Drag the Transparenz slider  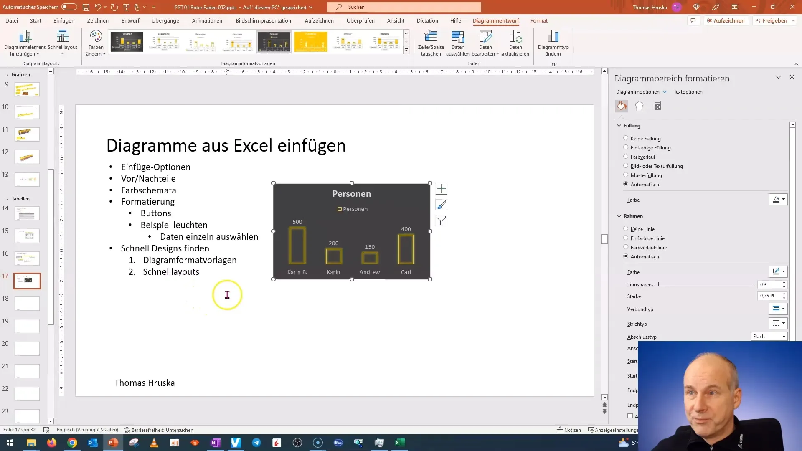(x=659, y=285)
